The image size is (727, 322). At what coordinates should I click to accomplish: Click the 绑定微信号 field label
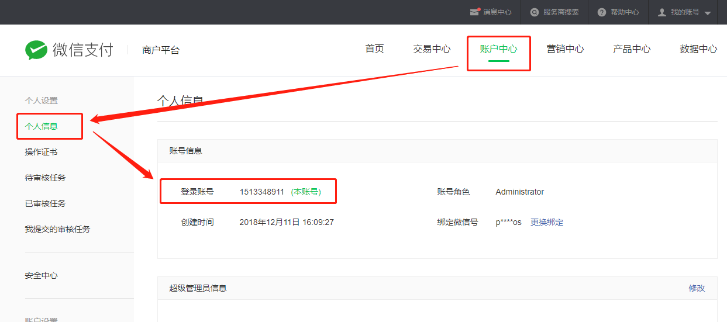457,222
